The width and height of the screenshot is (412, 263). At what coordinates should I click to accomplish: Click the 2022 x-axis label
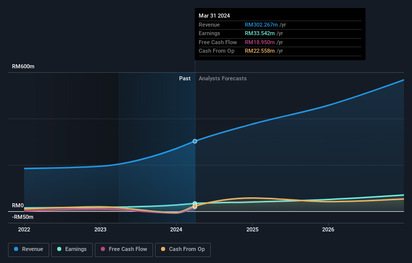[x=24, y=229]
